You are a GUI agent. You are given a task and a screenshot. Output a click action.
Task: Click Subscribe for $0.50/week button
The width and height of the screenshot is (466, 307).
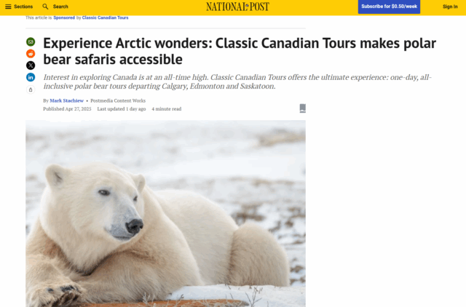pyautogui.click(x=389, y=7)
